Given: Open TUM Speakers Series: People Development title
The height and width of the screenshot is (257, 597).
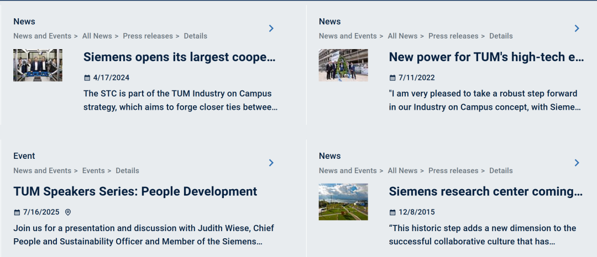Looking at the screenshot, I should tap(135, 192).
